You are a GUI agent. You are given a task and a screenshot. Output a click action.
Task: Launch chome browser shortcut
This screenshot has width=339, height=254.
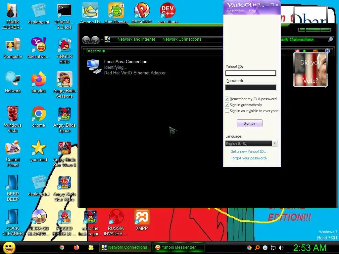click(x=38, y=117)
